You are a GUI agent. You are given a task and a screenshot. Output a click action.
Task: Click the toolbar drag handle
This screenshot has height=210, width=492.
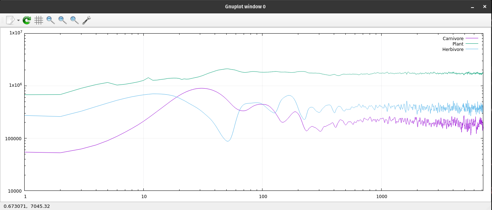point(3,20)
